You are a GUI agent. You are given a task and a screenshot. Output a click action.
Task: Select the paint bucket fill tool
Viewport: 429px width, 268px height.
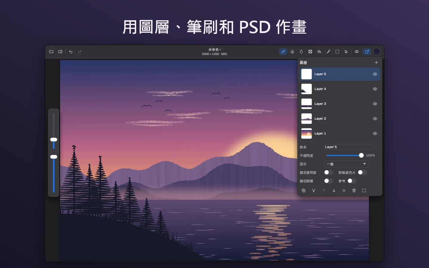click(319, 52)
